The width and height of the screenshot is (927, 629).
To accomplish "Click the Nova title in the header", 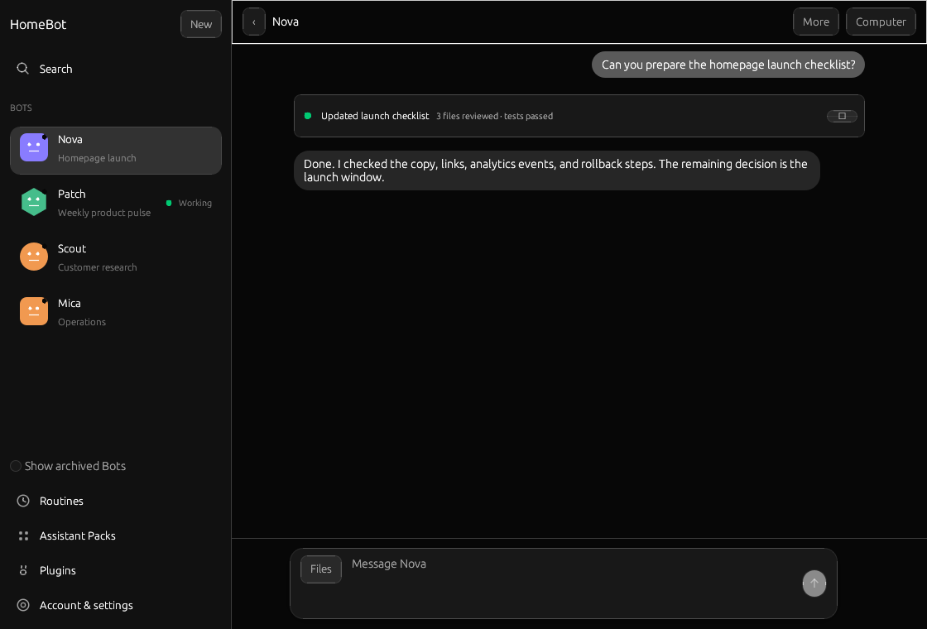I will 285,22.
